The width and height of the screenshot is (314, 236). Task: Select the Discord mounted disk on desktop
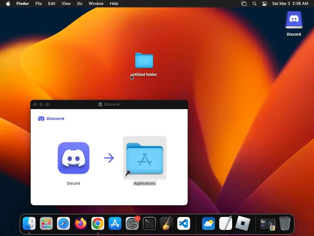click(294, 20)
